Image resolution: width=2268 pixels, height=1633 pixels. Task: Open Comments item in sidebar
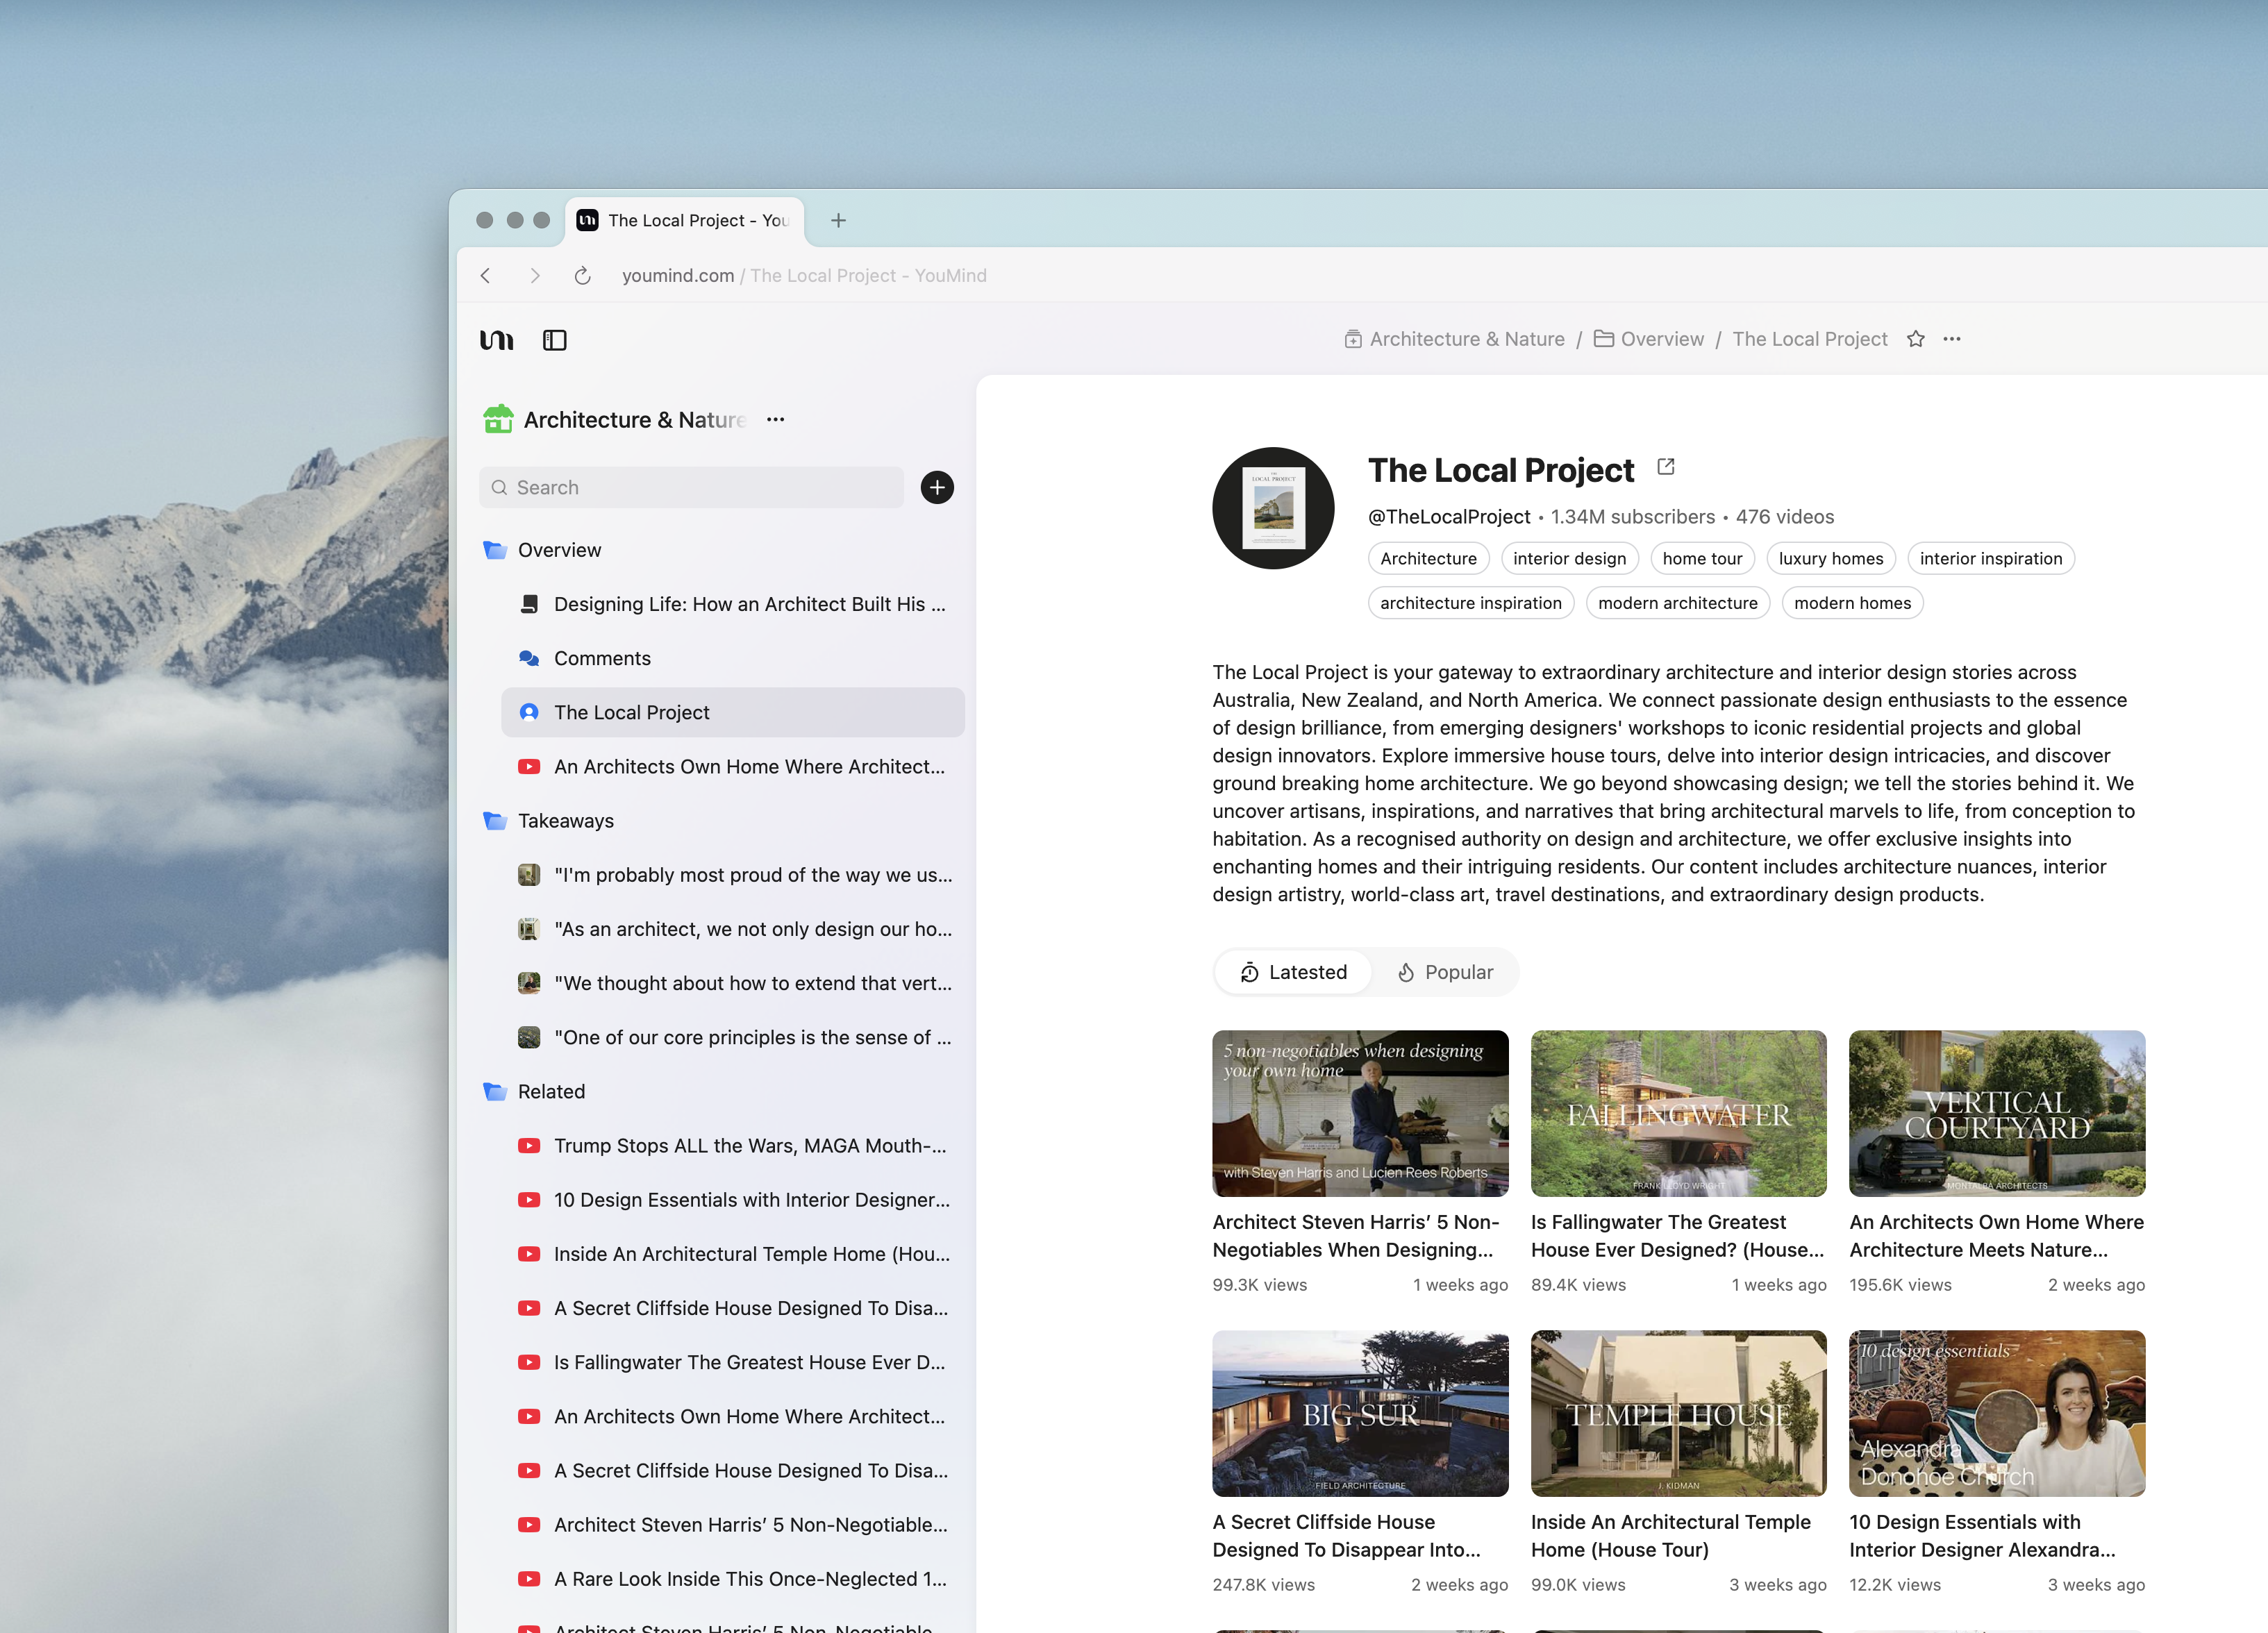tap(602, 658)
